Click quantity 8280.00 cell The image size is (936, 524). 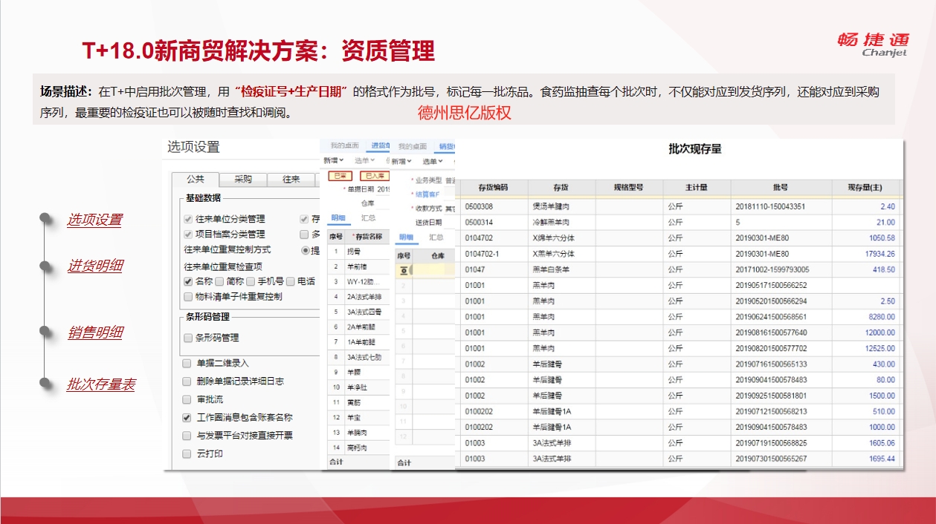865,317
